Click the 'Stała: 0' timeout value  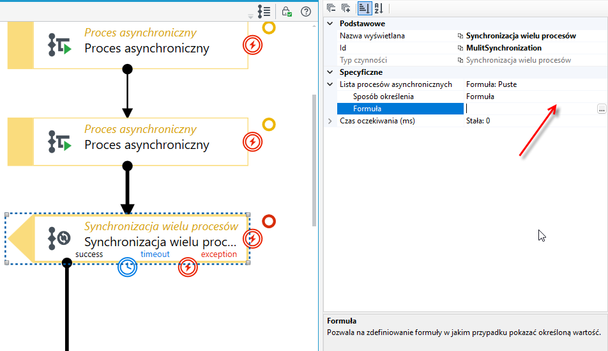point(478,121)
